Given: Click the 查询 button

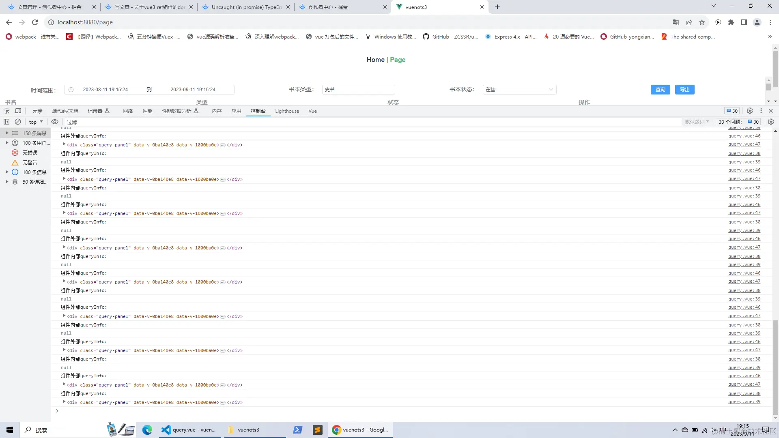Looking at the screenshot, I should [660, 90].
